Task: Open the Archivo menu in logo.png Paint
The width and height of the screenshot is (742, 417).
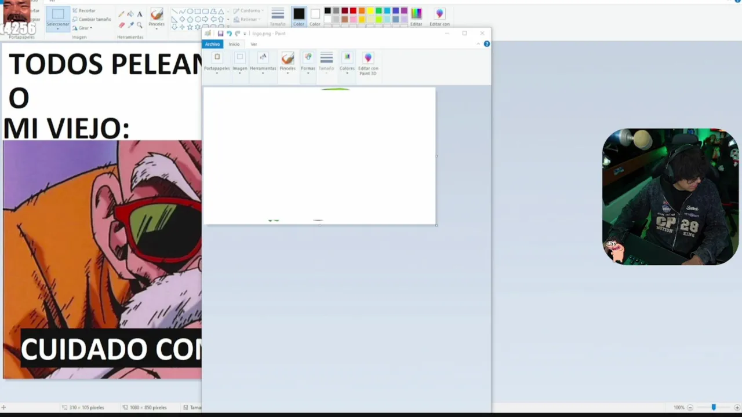Action: [x=212, y=44]
